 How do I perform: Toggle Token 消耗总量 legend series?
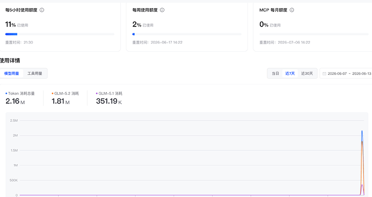20,93
